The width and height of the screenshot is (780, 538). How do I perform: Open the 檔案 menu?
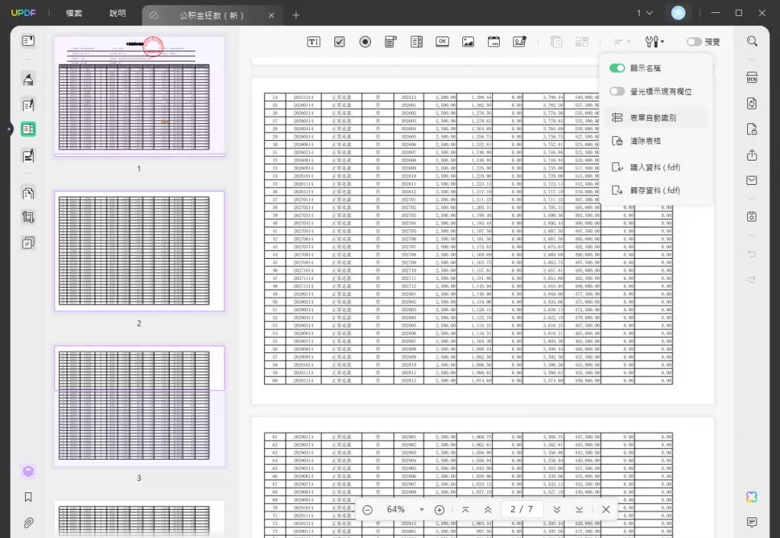[74, 13]
